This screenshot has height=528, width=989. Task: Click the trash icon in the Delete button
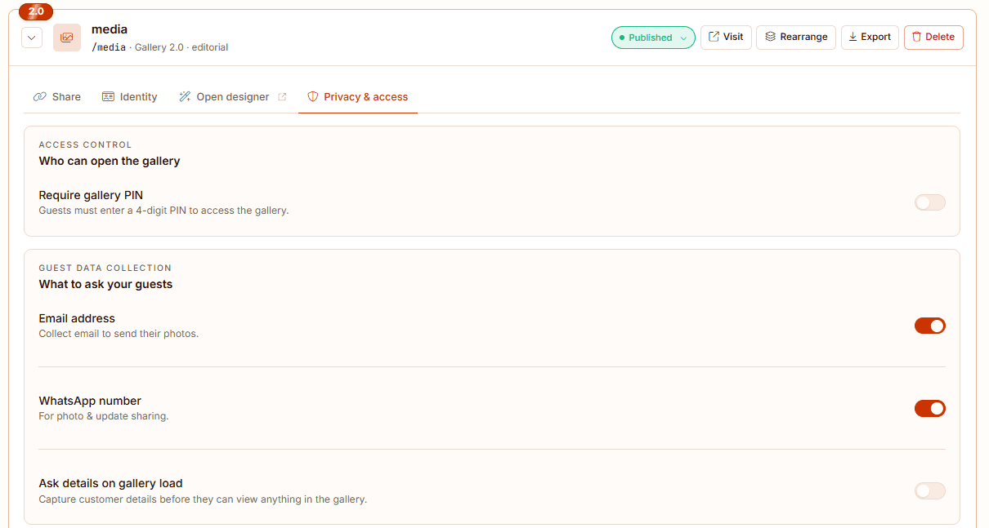click(916, 37)
